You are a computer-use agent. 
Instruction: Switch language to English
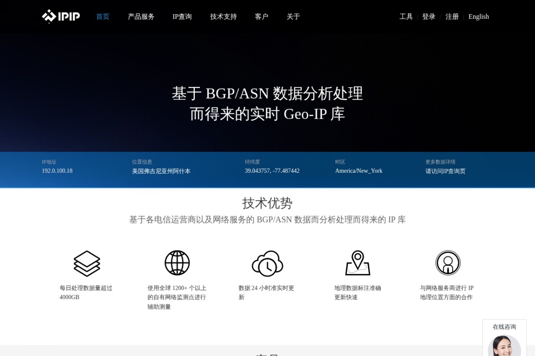coord(479,16)
